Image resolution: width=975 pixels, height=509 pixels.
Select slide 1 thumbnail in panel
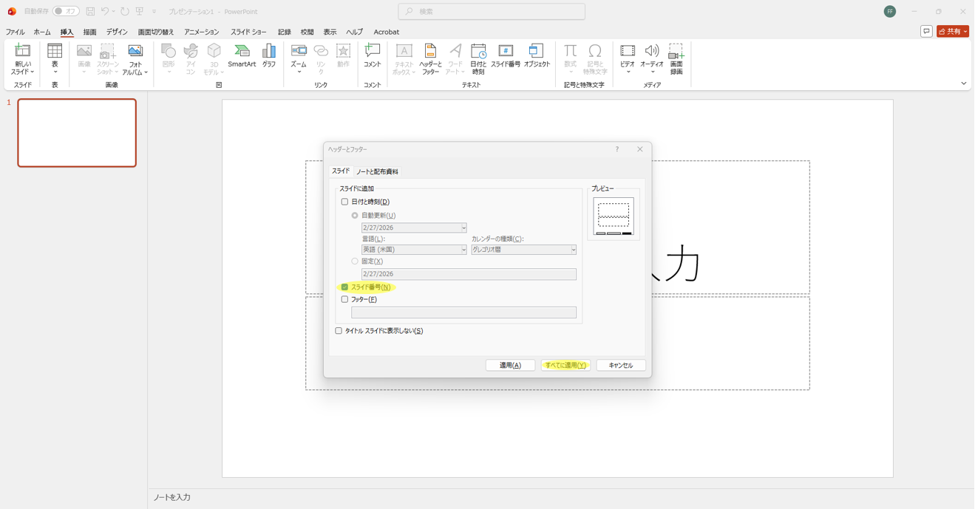77,133
